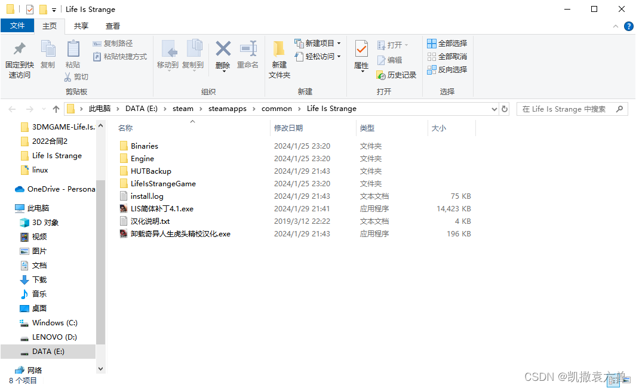This screenshot has width=636, height=388.
Task: Pin to Quick access ribbon button
Action: (x=20, y=59)
